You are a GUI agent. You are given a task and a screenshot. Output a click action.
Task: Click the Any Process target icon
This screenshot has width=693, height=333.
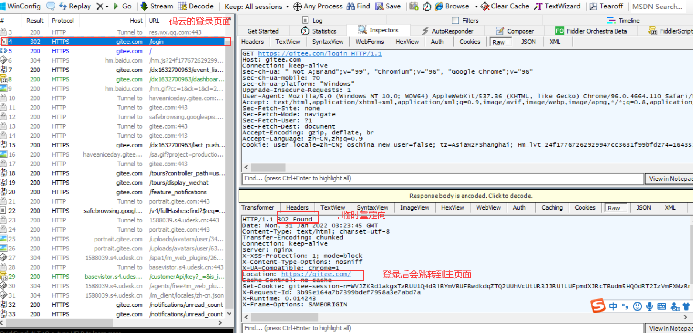click(x=297, y=6)
